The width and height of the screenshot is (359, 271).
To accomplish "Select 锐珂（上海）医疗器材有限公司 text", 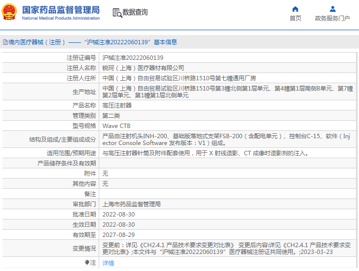I will click(143, 68).
